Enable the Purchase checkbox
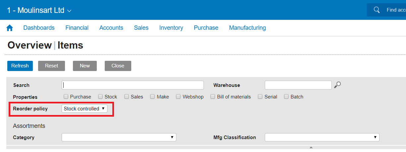 [x=66, y=97]
